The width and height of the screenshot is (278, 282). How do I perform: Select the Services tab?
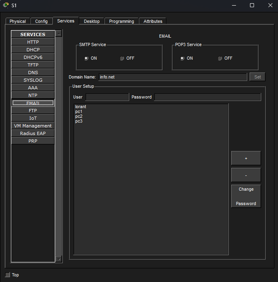coord(66,21)
